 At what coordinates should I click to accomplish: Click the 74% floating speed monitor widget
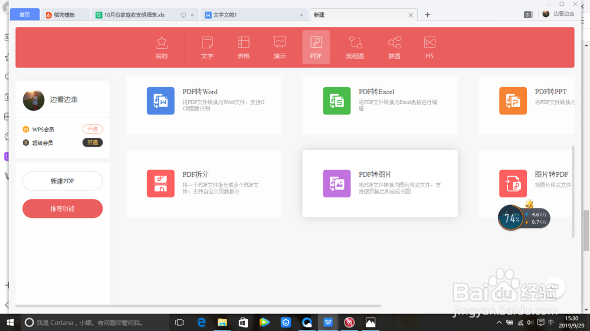pyautogui.click(x=524, y=217)
